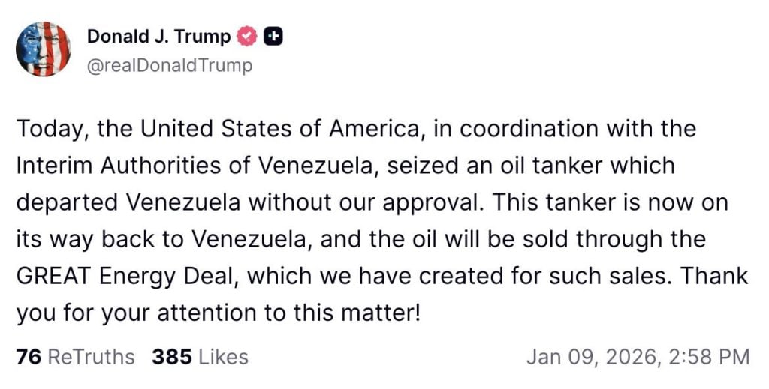The width and height of the screenshot is (769, 389).
Task: Click the red verified checkmark badge
Action: [x=246, y=36]
